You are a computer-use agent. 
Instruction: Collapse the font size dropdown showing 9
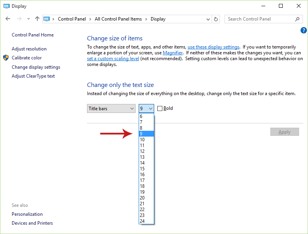[146, 109]
